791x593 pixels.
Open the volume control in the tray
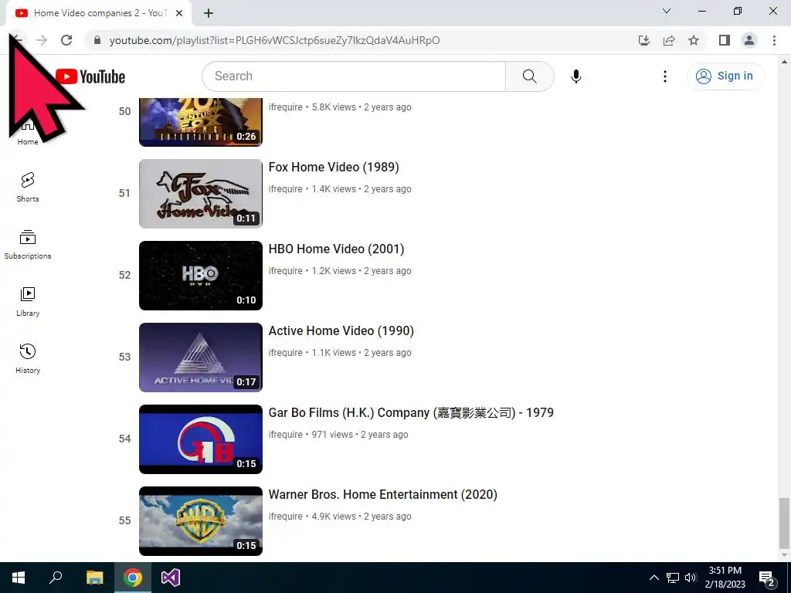pos(691,578)
